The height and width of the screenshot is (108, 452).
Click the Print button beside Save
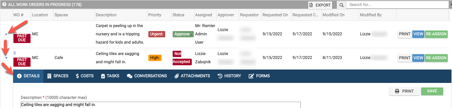[x=404, y=91]
